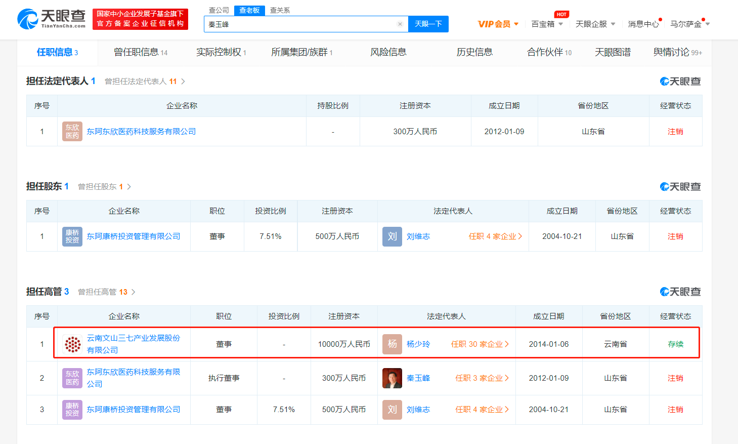Open the 东欣医药 company logo in legal representative table
The width and height of the screenshot is (738, 444).
(x=72, y=132)
